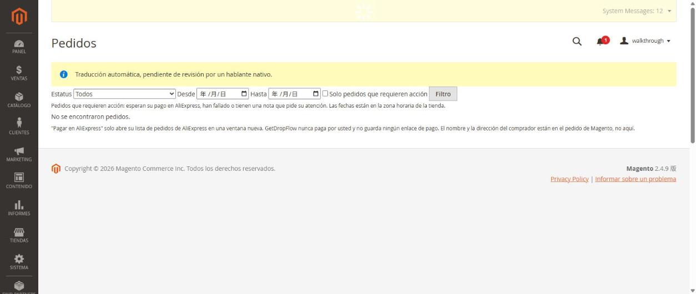Click the Hasta date input field
This screenshot has height=294, width=696.
click(x=295, y=94)
